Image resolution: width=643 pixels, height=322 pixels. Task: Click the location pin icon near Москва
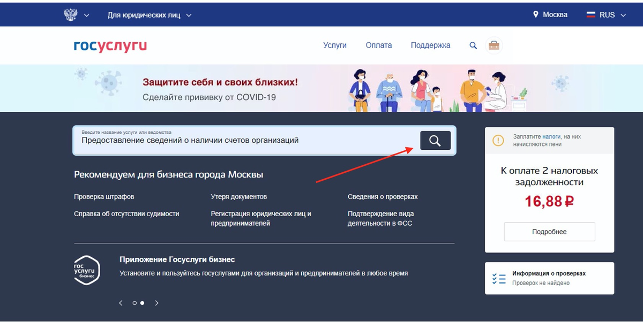click(x=536, y=14)
